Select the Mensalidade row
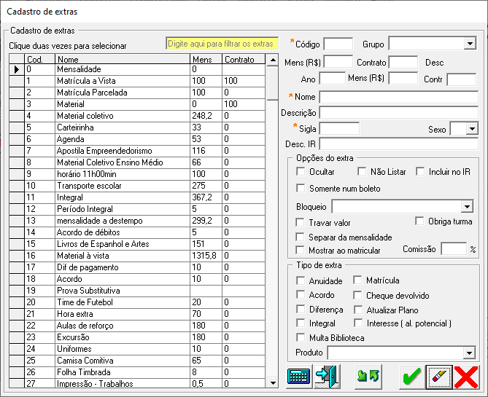Viewport: 488px width, 397px height. pyautogui.click(x=137, y=69)
